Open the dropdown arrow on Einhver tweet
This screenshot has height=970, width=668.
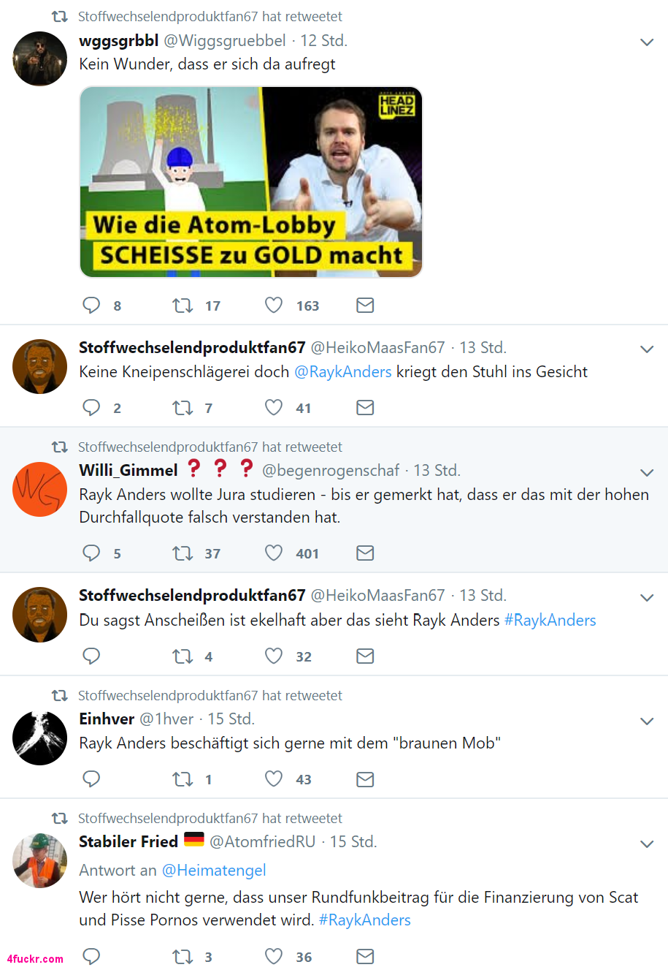point(647,721)
